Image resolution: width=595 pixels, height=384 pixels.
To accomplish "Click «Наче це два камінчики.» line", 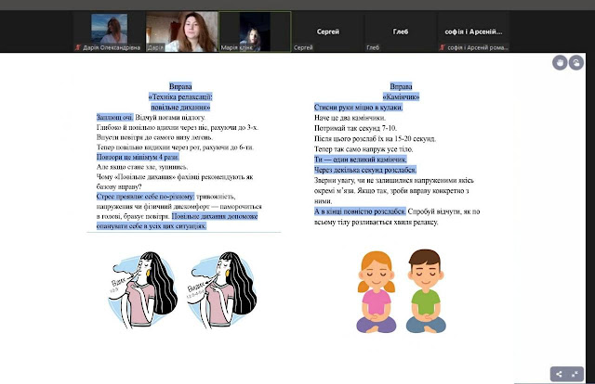I will (350, 118).
